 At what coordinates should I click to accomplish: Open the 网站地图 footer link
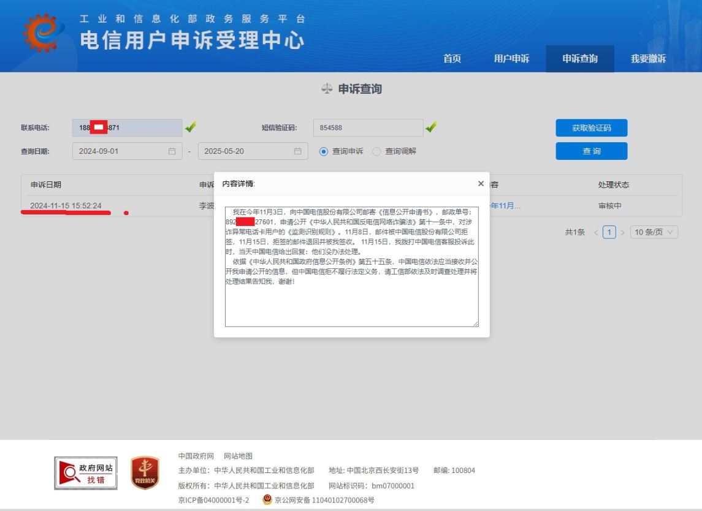[238, 456]
